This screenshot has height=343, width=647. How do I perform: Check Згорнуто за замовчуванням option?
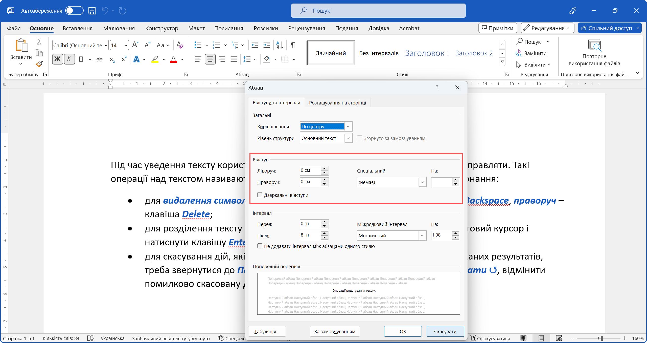click(x=360, y=138)
